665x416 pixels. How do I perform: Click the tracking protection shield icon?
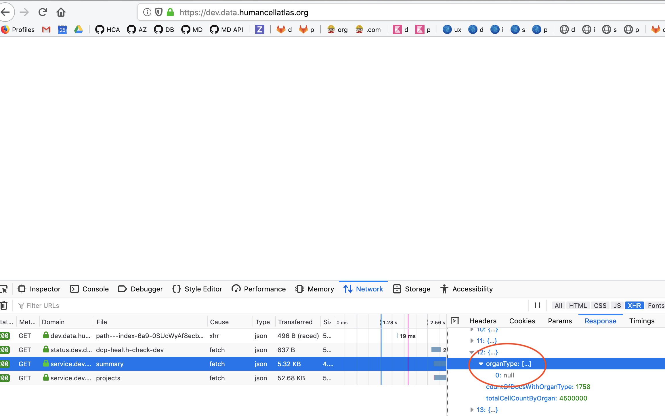pos(158,12)
